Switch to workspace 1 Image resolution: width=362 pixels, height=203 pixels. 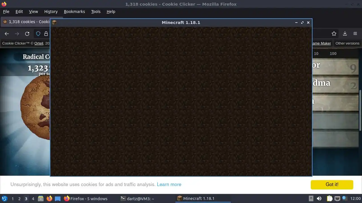click(12, 198)
